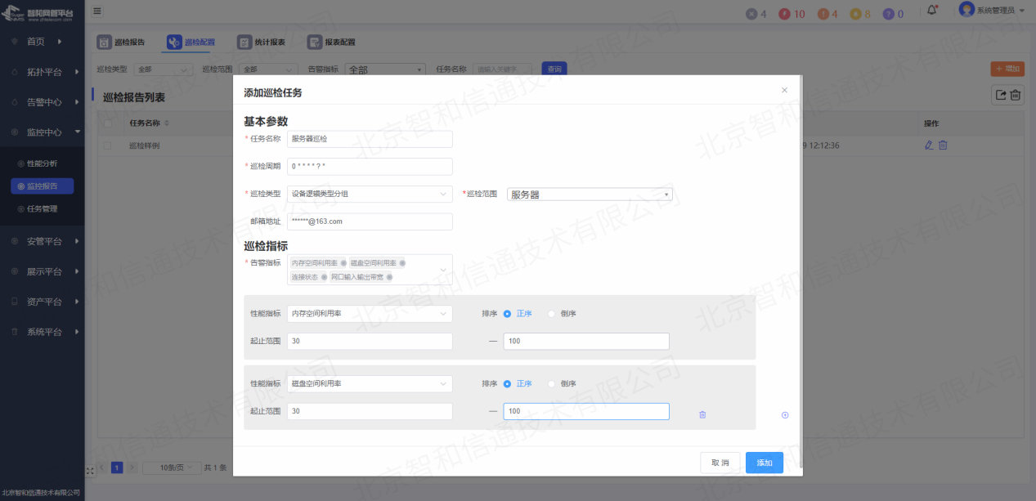Add another performance indicator with the plus icon

[x=785, y=415]
